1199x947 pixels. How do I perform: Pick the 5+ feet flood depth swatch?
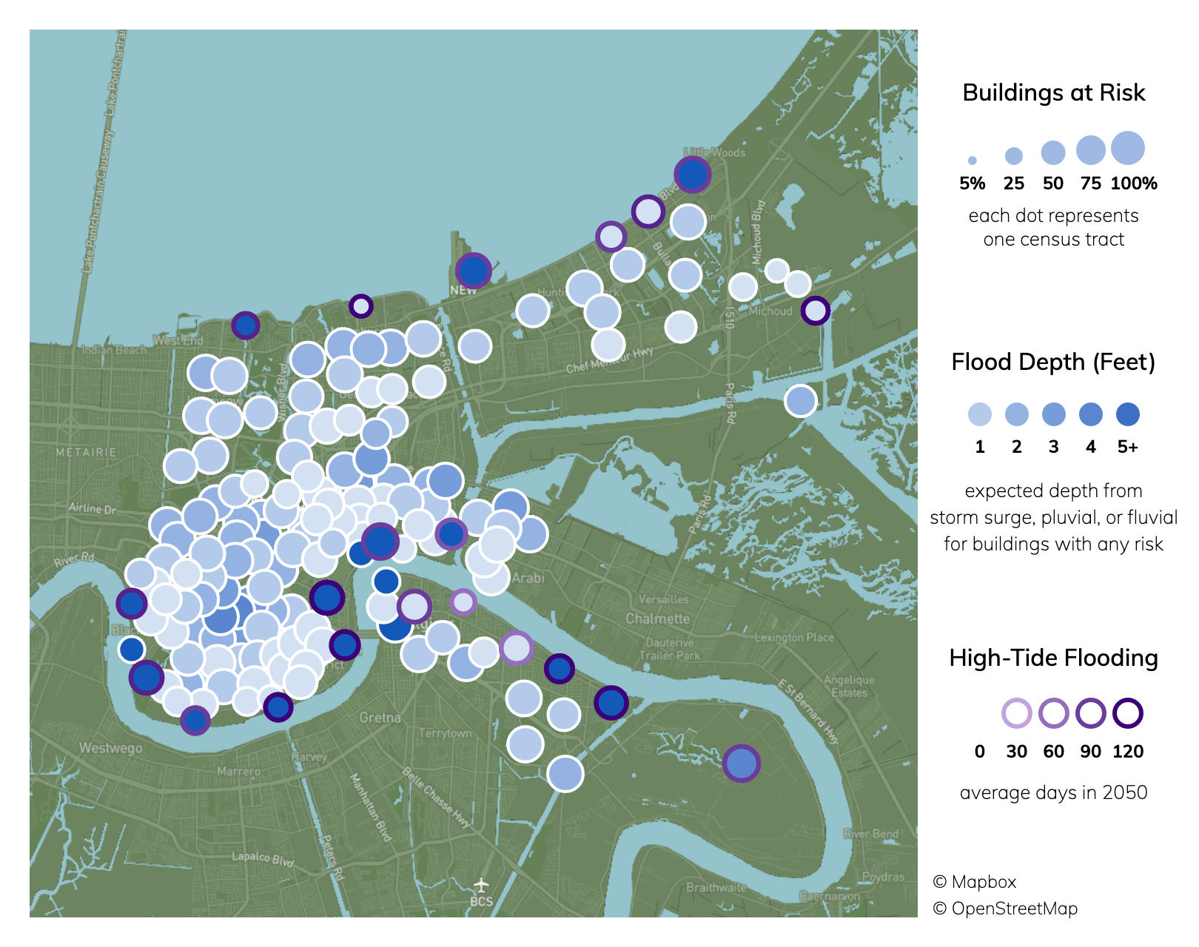click(1128, 414)
